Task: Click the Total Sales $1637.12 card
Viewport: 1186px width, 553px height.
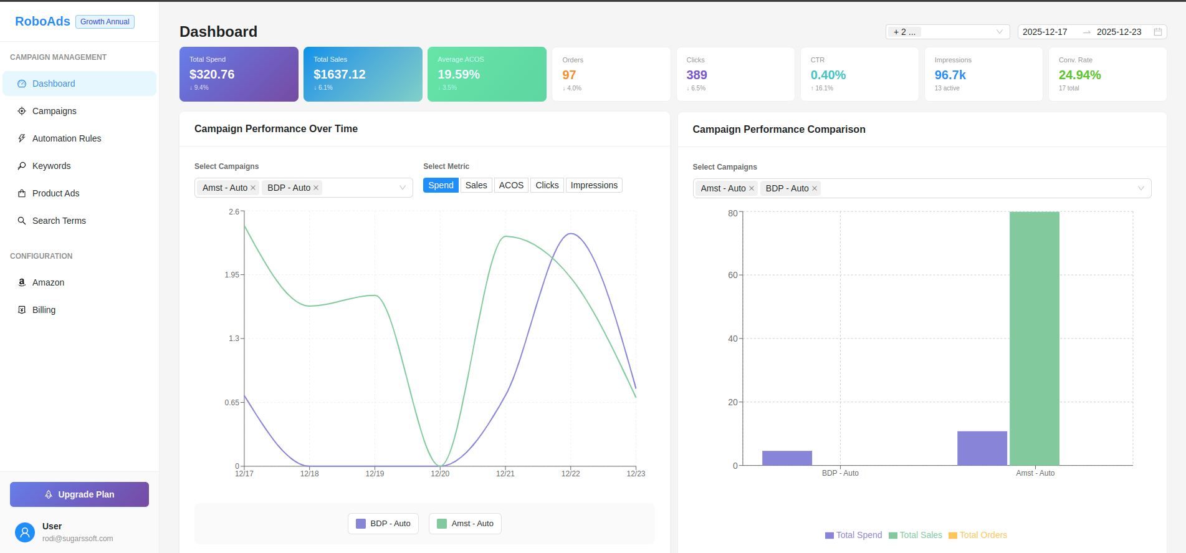Action: (363, 74)
